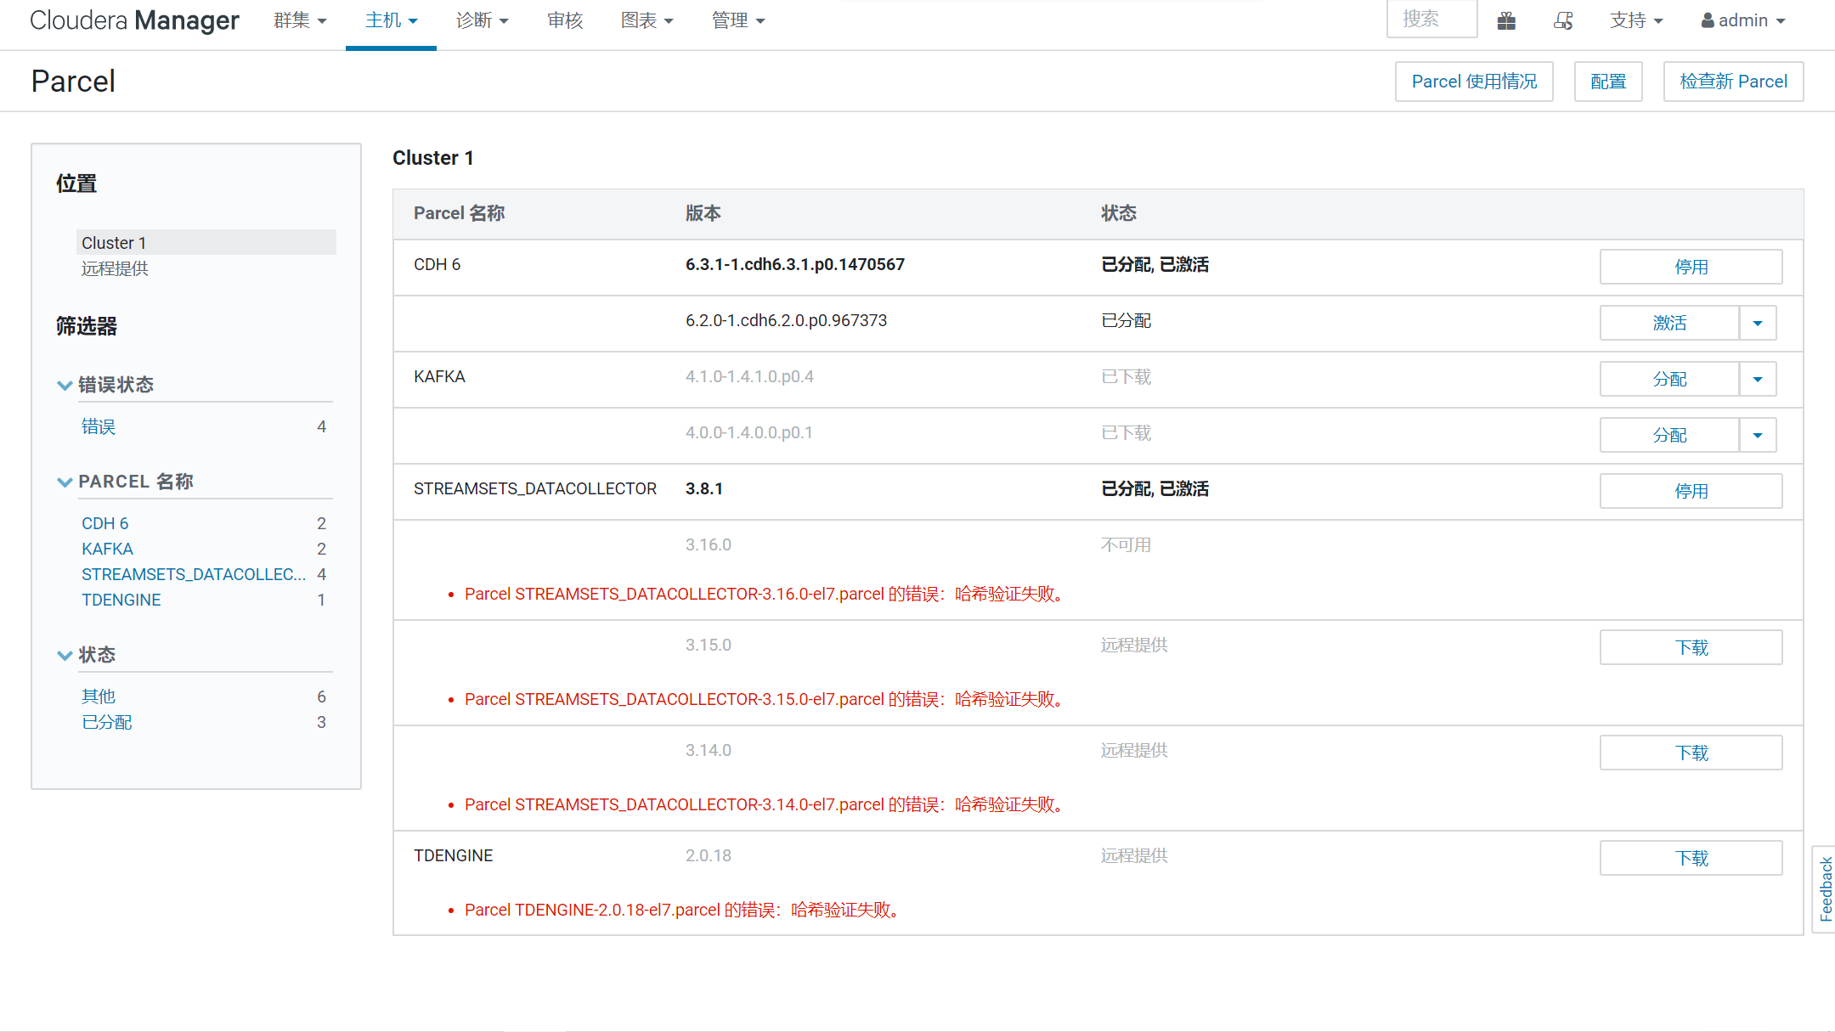Open the parcel gift icon in header

[x=1506, y=20]
